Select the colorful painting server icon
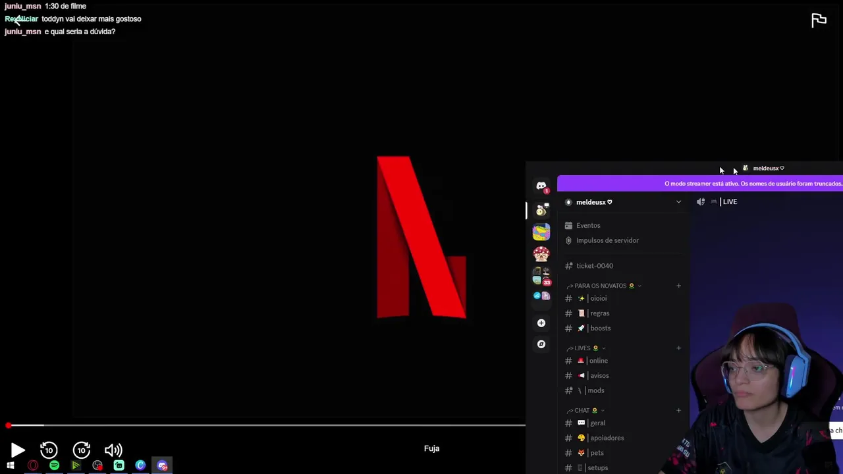 (x=541, y=232)
